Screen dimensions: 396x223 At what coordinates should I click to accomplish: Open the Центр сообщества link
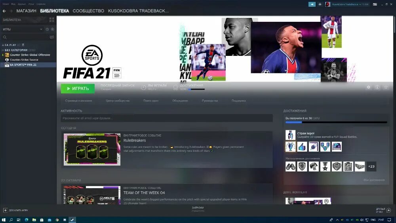(x=118, y=101)
